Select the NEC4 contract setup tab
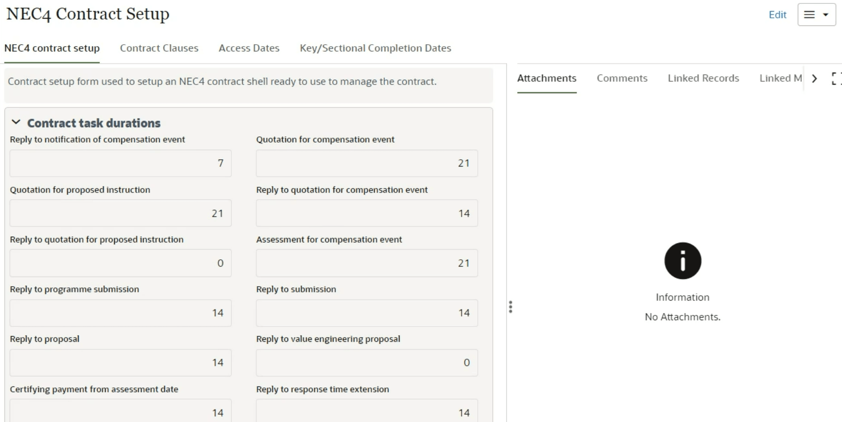 coord(52,48)
